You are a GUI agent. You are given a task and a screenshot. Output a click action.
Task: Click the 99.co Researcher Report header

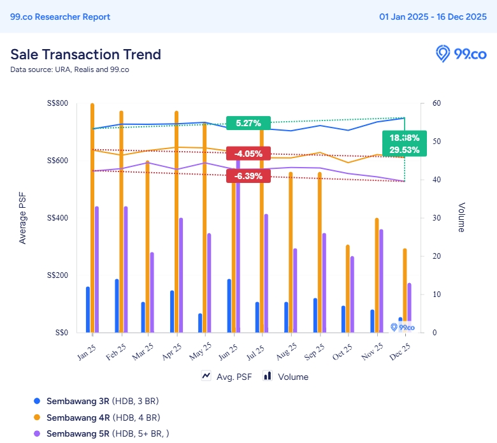click(x=60, y=17)
